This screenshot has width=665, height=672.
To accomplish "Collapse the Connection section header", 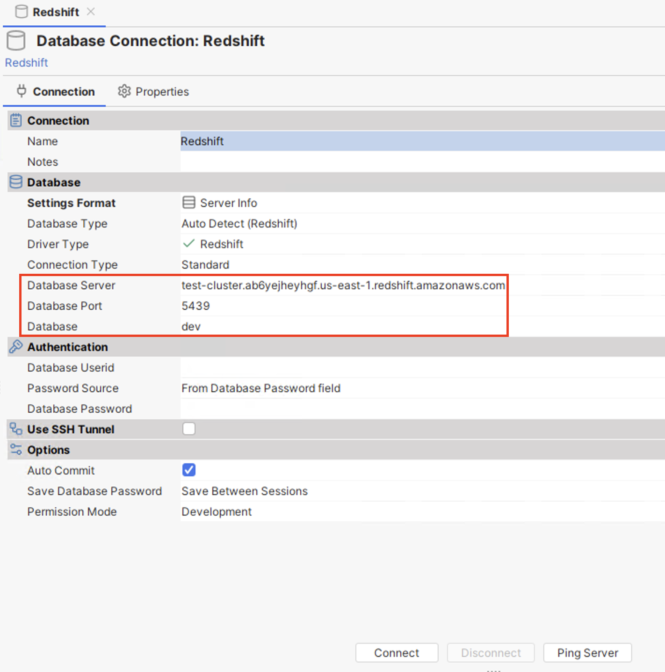I will [x=336, y=120].
